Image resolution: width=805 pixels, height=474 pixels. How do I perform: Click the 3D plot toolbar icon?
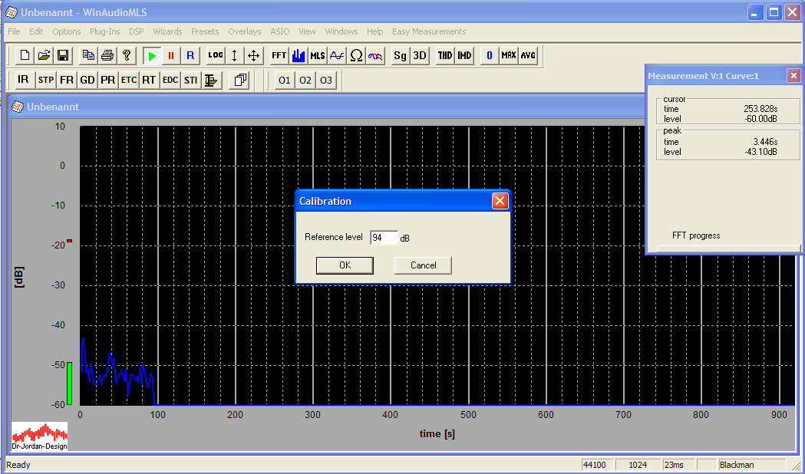[420, 56]
